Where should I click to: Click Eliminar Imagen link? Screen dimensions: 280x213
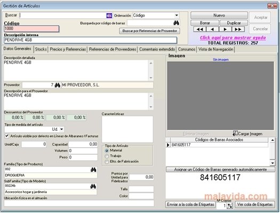[x=196, y=133]
